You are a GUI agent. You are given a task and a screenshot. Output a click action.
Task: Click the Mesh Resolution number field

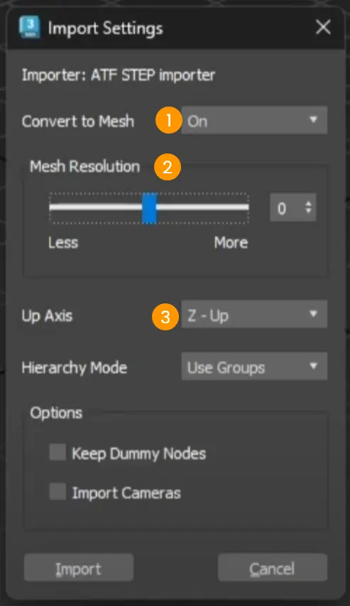287,207
